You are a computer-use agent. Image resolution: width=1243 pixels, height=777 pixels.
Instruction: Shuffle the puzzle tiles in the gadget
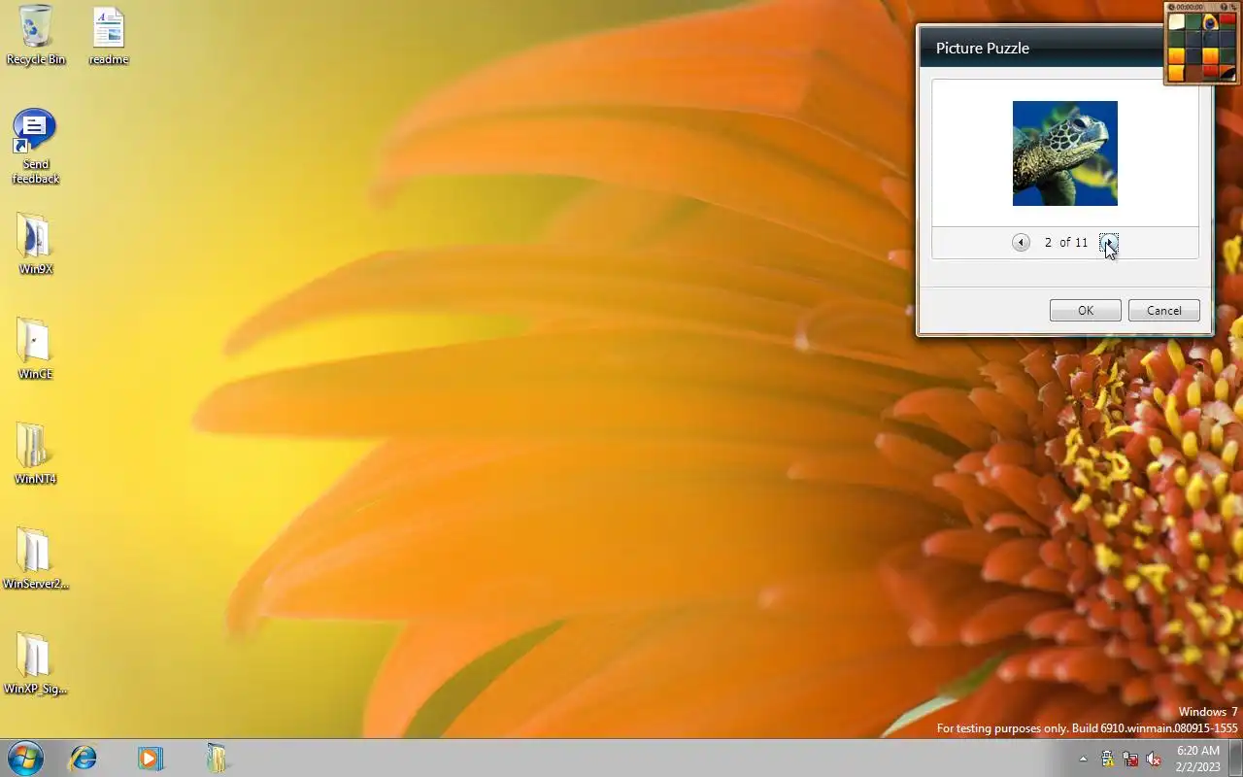[1233, 7]
